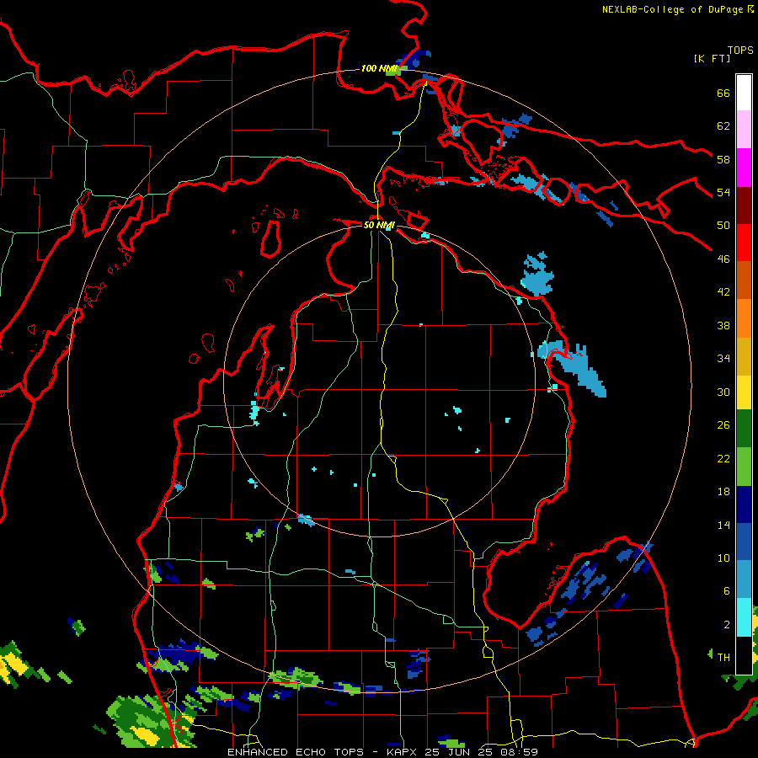
Task: Click the "42" legend value
Action: click(723, 292)
